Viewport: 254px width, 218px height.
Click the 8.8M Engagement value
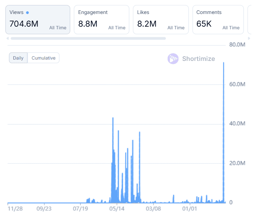click(88, 24)
